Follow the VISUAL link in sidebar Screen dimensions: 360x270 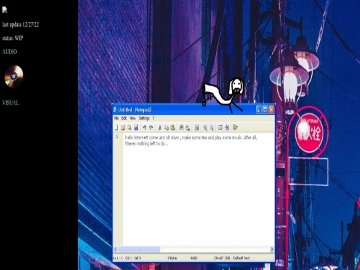[x=10, y=103]
